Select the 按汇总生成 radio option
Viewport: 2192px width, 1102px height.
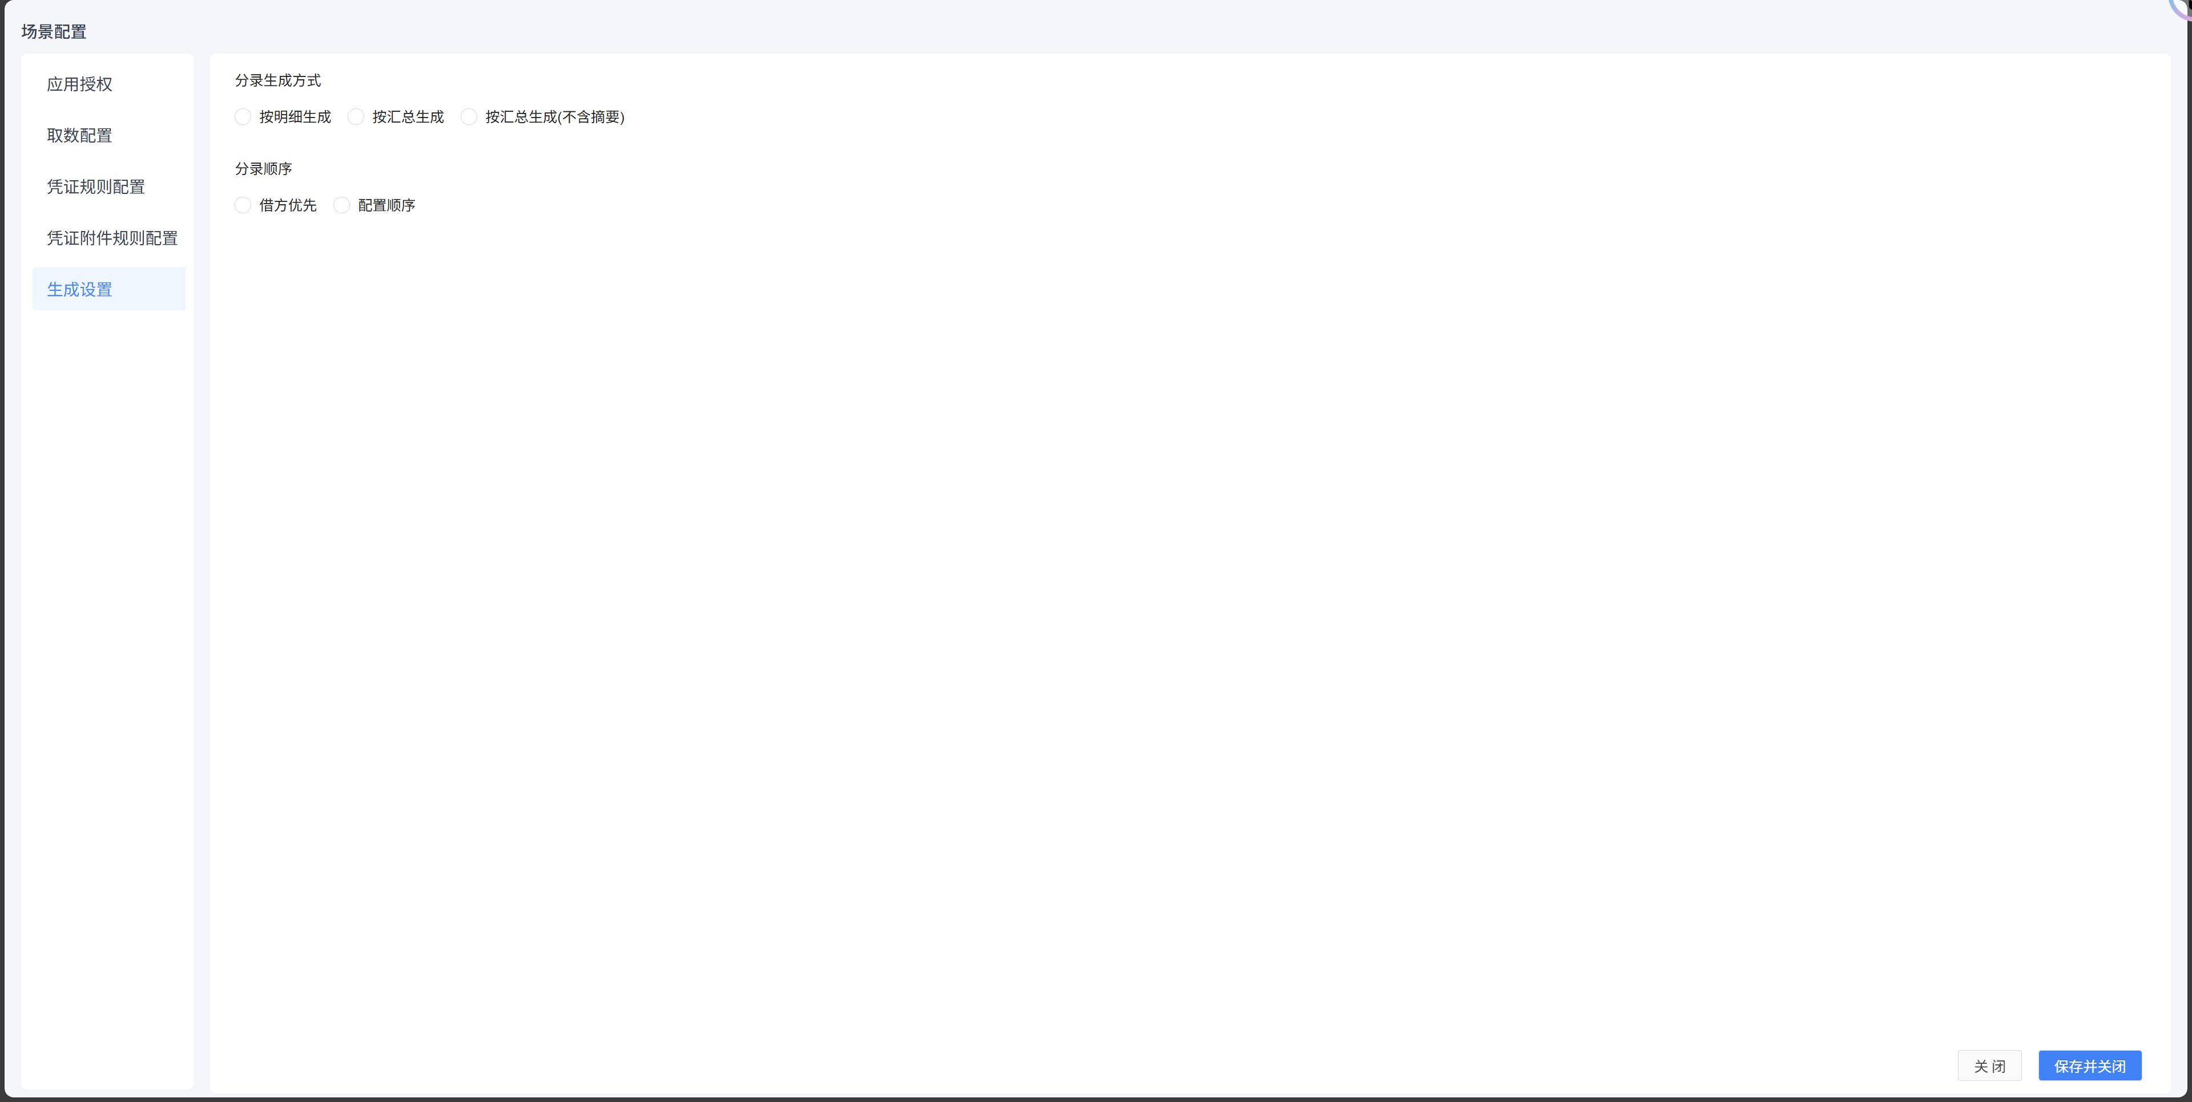[x=356, y=116]
